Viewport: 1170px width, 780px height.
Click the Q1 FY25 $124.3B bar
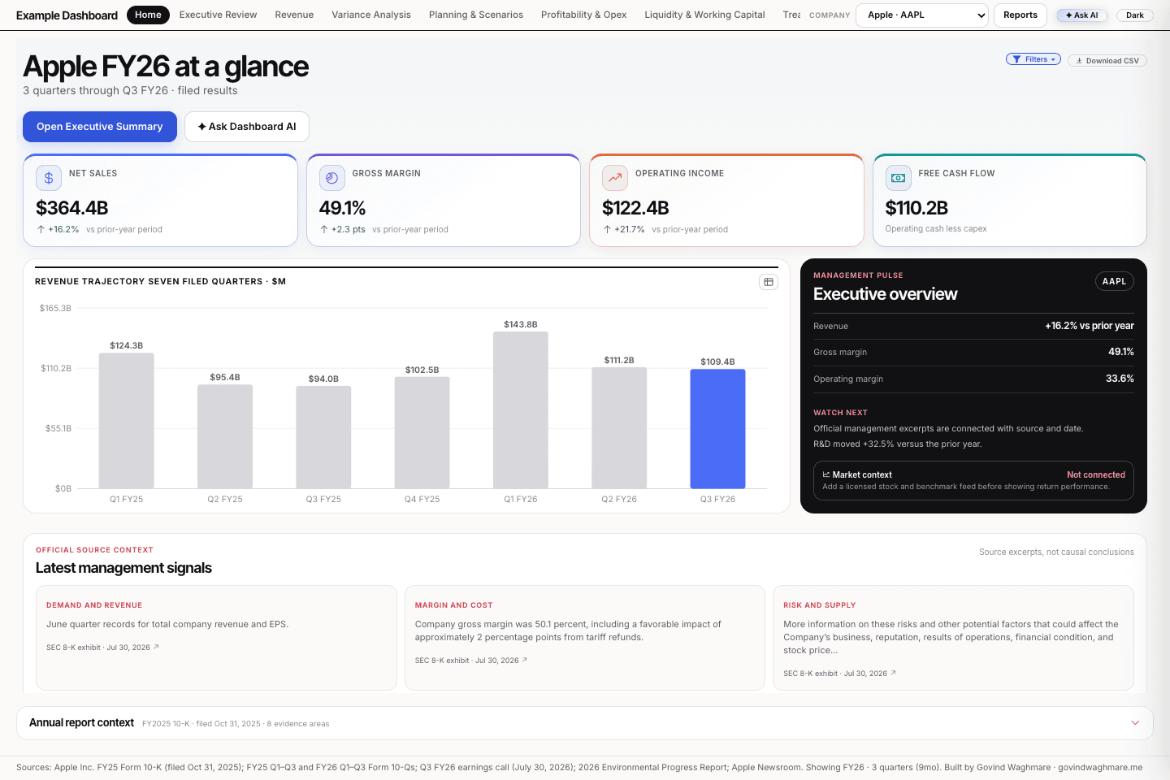127,421
